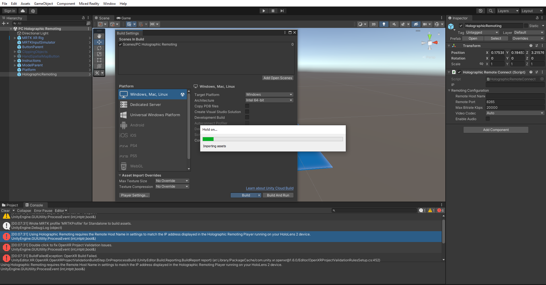The width and height of the screenshot is (546, 285).
Task: Click Build And Run
Action: (278, 195)
